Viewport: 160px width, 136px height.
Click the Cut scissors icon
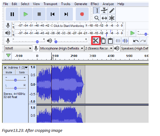pos(96,40)
